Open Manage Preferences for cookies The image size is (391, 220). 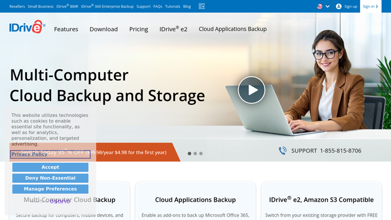point(50,189)
